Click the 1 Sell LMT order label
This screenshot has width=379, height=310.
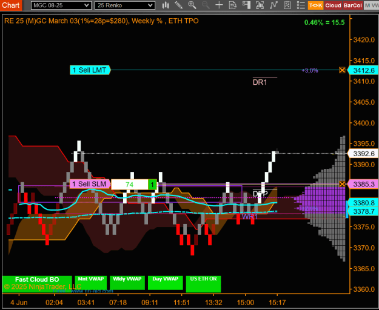[x=90, y=70]
